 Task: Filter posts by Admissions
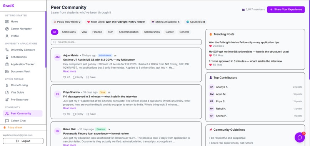[68, 32]
